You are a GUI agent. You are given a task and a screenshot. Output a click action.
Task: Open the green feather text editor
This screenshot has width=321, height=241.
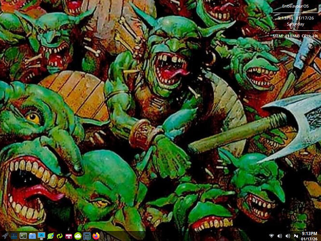tap(50, 236)
